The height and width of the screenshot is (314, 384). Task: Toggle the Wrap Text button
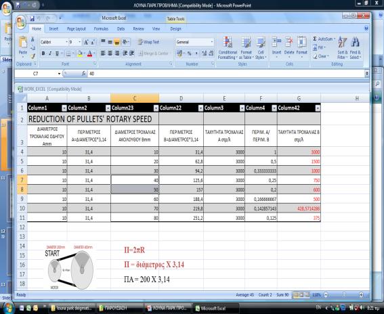click(148, 42)
